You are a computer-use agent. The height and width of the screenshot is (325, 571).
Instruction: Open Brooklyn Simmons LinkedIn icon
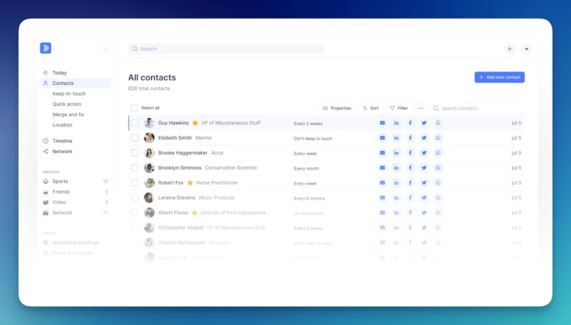(396, 167)
